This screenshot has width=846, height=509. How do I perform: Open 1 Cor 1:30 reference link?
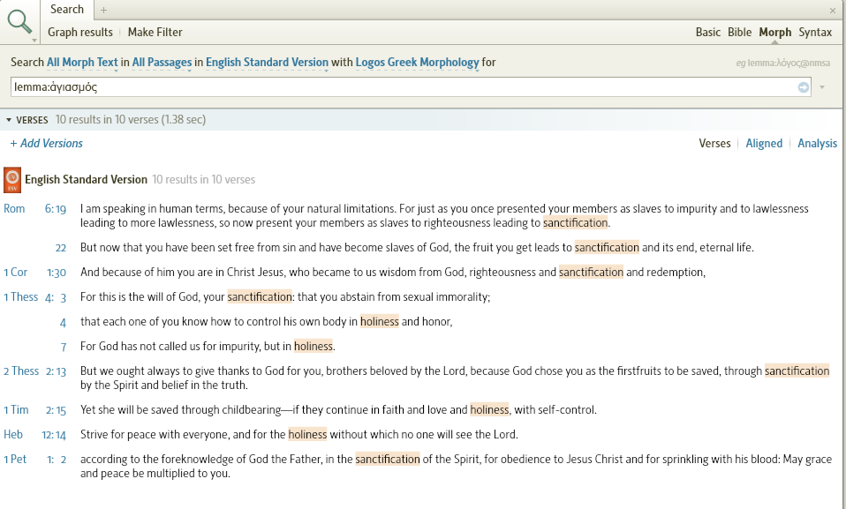click(35, 273)
